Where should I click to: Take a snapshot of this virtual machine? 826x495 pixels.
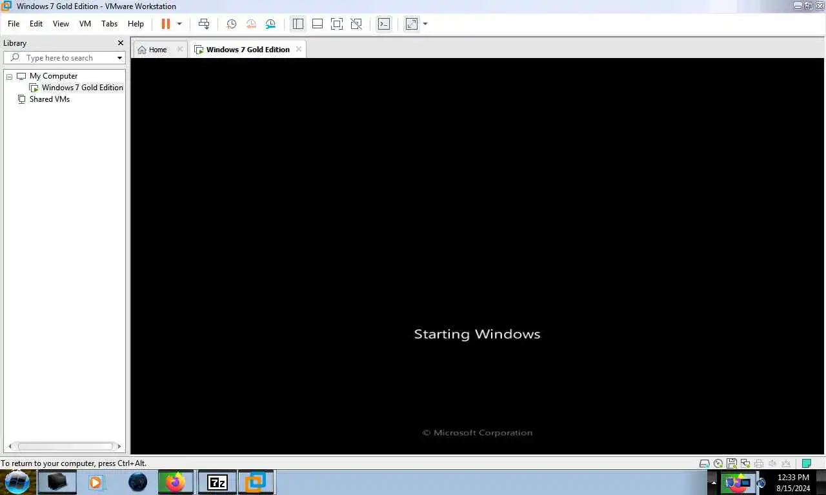coord(232,24)
